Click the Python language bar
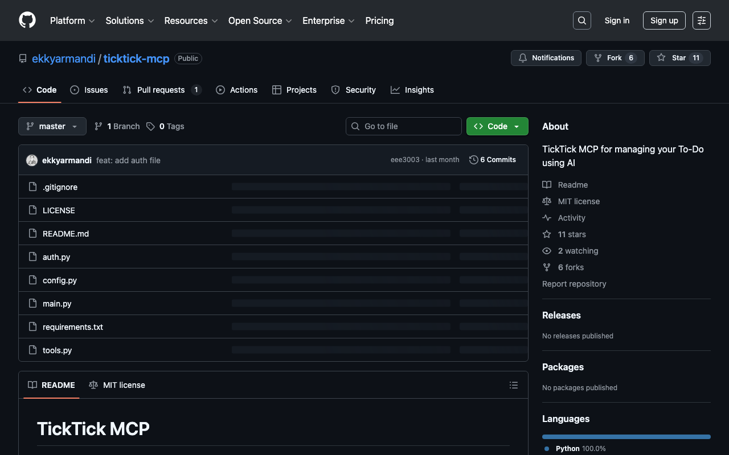 coord(626,437)
